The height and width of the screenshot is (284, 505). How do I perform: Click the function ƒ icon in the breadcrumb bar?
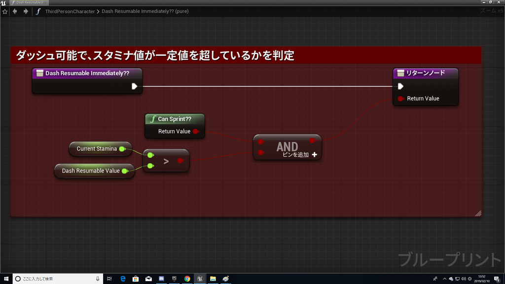[38, 11]
